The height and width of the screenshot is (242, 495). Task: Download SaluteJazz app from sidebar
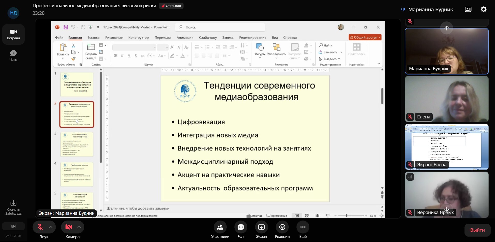(x=13, y=208)
